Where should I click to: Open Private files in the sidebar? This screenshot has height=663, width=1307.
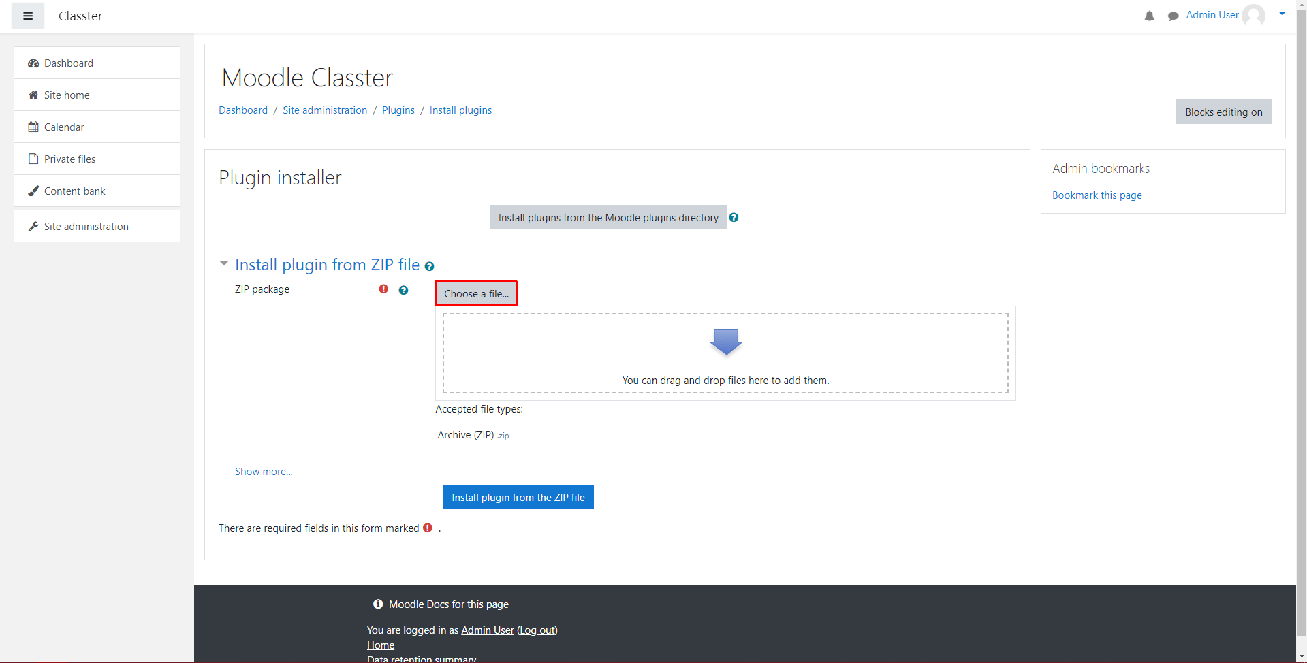pyautogui.click(x=97, y=159)
